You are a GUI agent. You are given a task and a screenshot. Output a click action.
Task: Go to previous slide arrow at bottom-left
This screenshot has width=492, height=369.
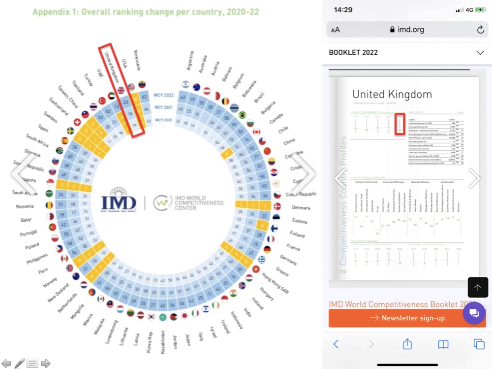click(6, 364)
